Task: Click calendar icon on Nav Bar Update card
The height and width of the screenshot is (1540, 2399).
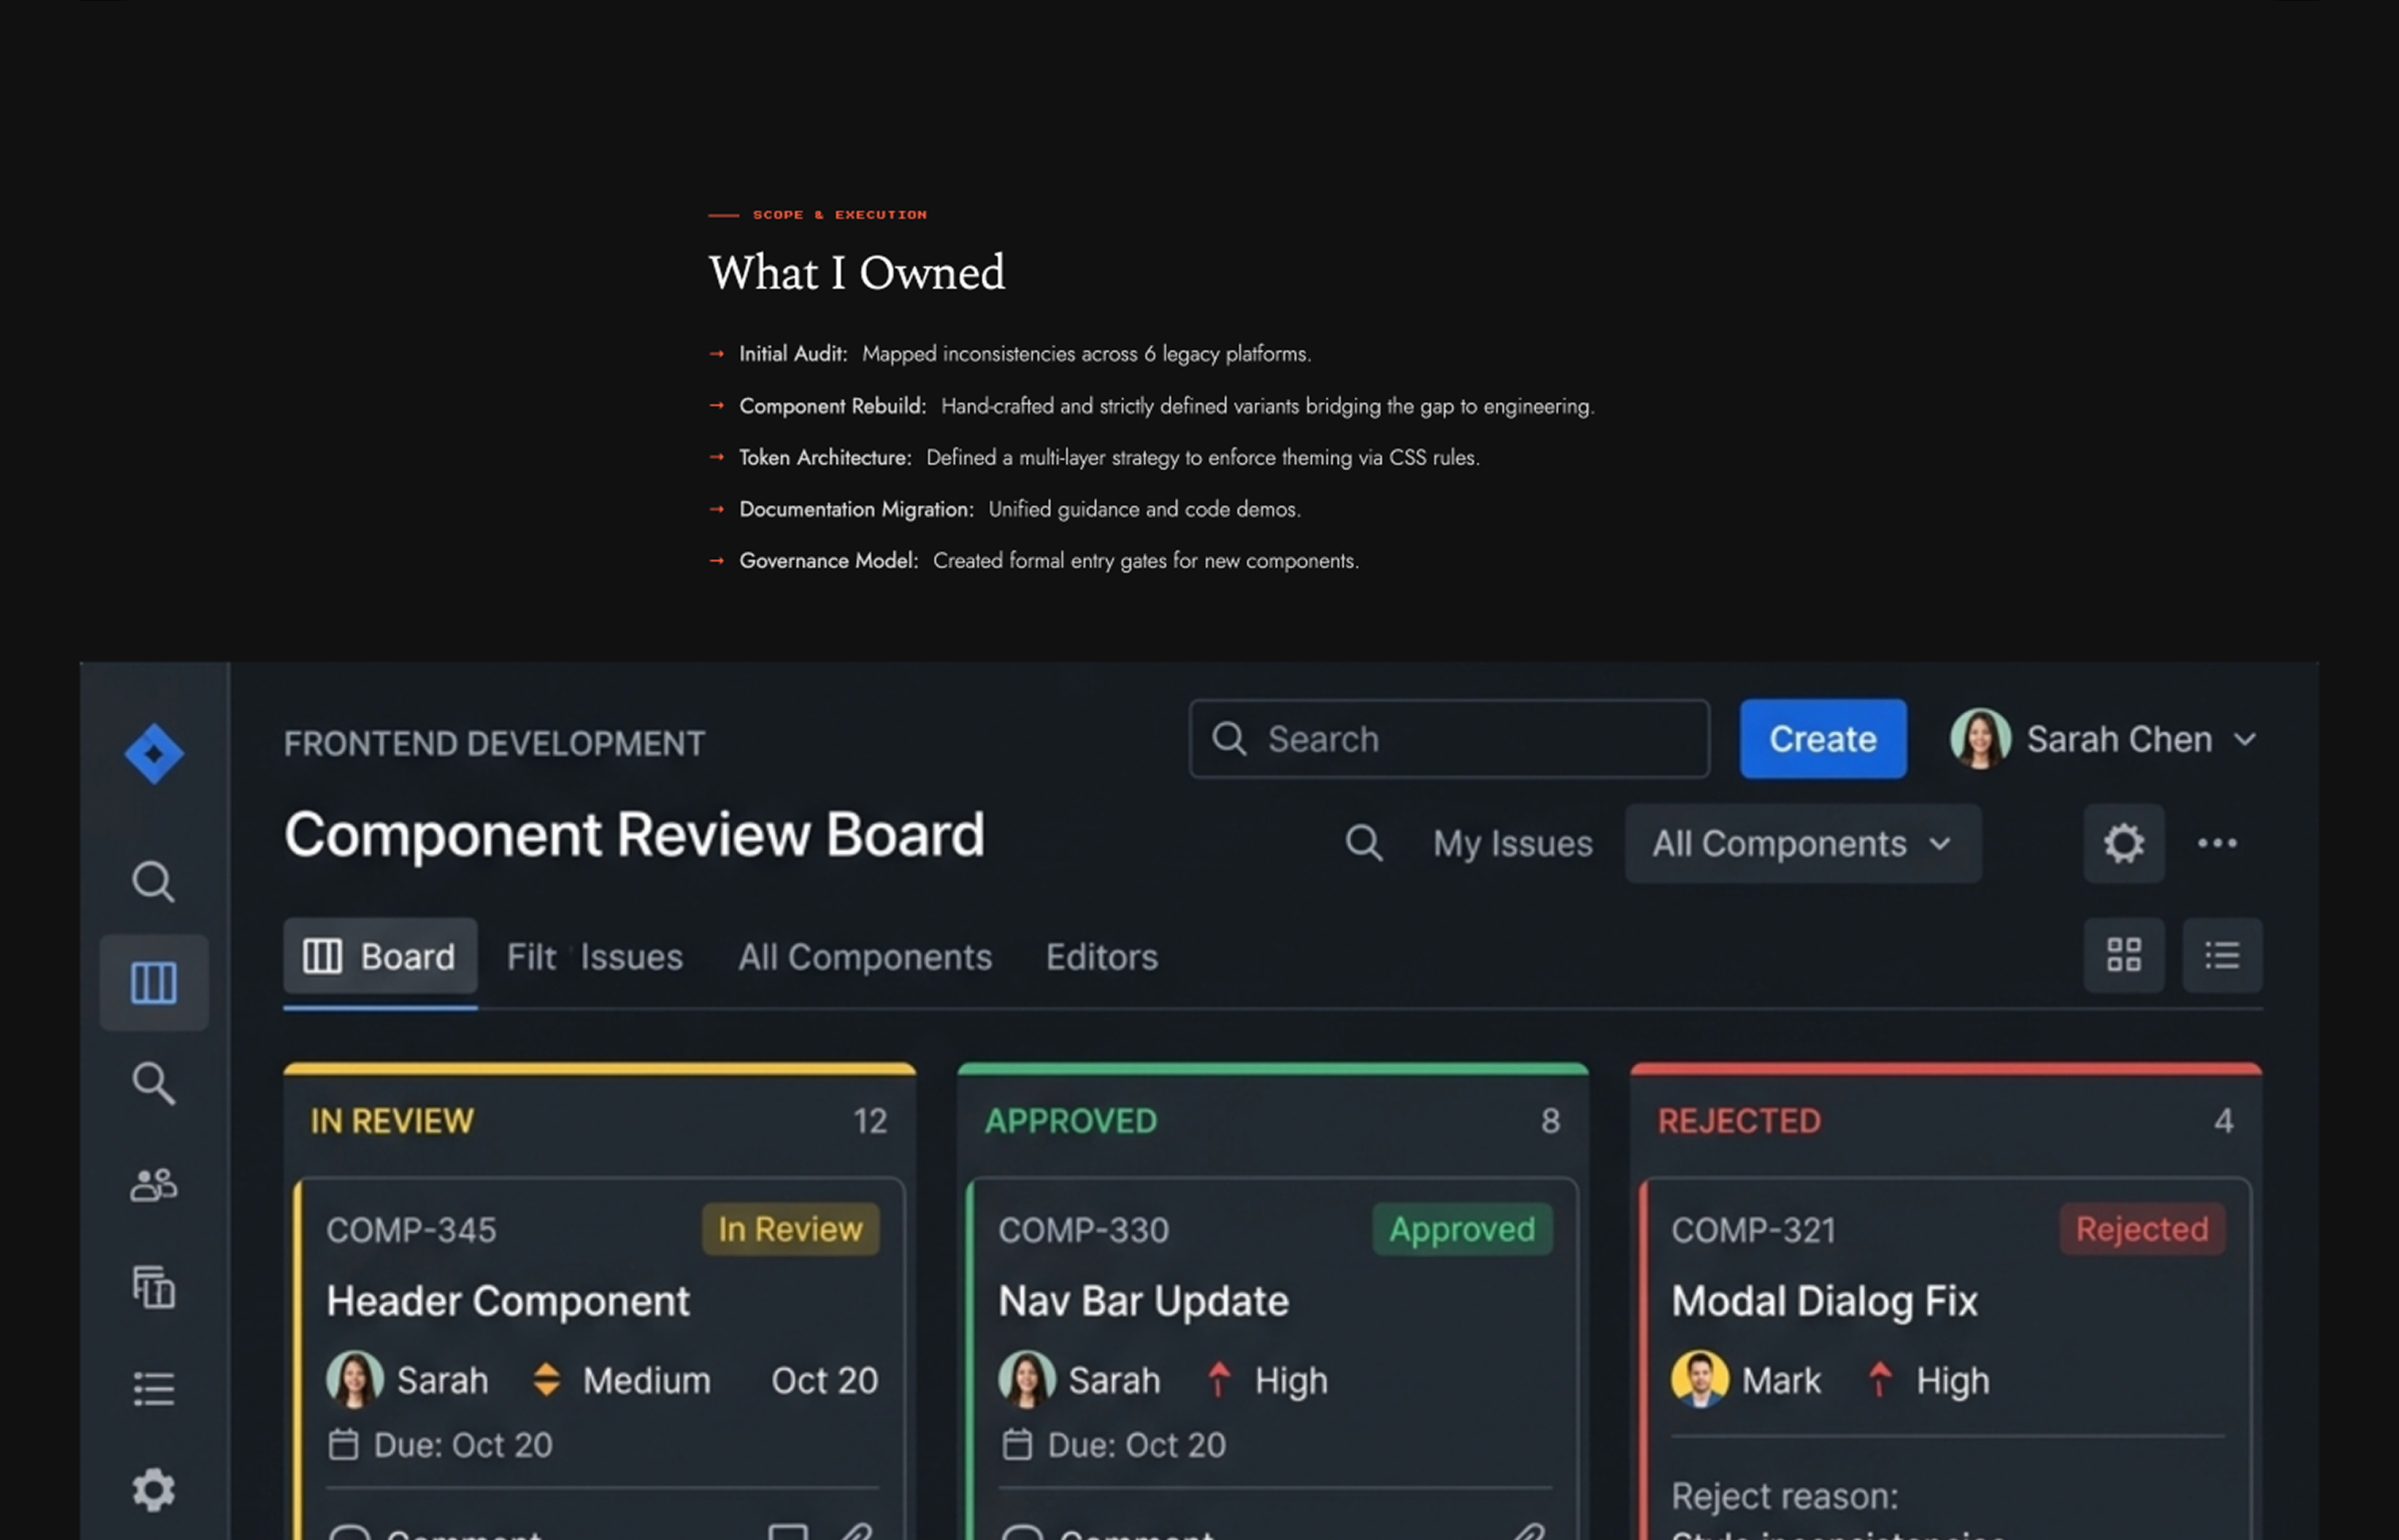Action: click(x=1016, y=1445)
